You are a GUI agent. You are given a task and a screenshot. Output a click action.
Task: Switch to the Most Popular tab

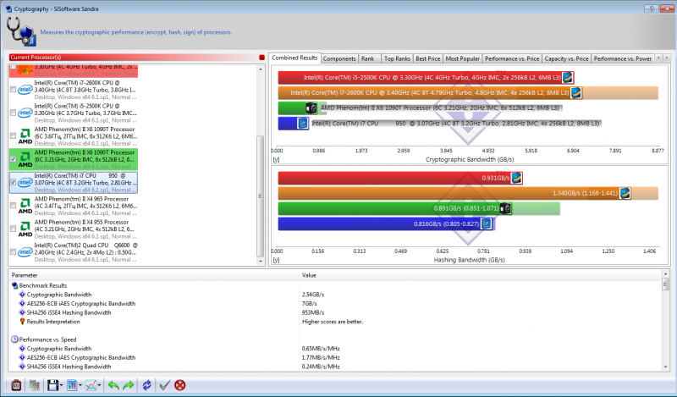coord(462,58)
